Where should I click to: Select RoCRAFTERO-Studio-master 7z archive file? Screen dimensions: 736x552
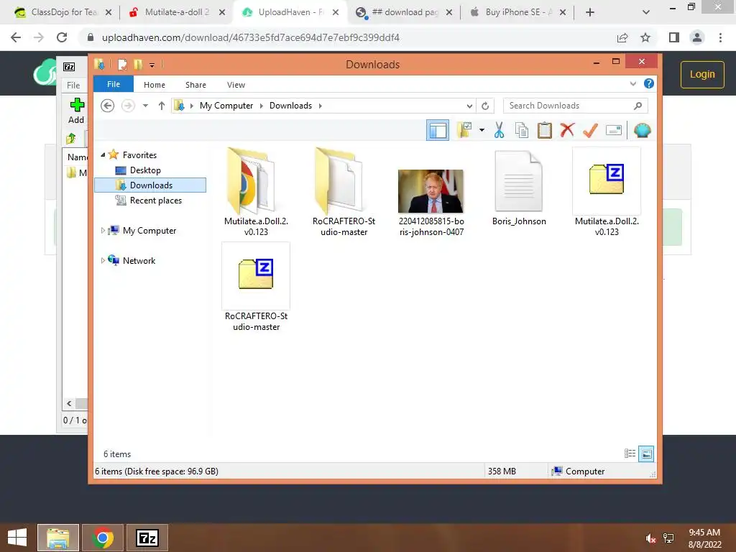click(256, 287)
